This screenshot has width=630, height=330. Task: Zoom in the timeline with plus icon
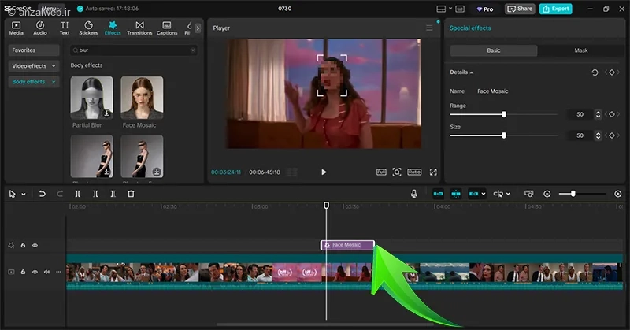[618, 194]
